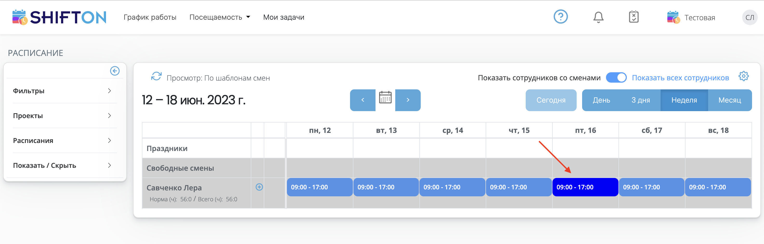Open the Мои задачи menu item
The image size is (764, 244).
click(284, 17)
